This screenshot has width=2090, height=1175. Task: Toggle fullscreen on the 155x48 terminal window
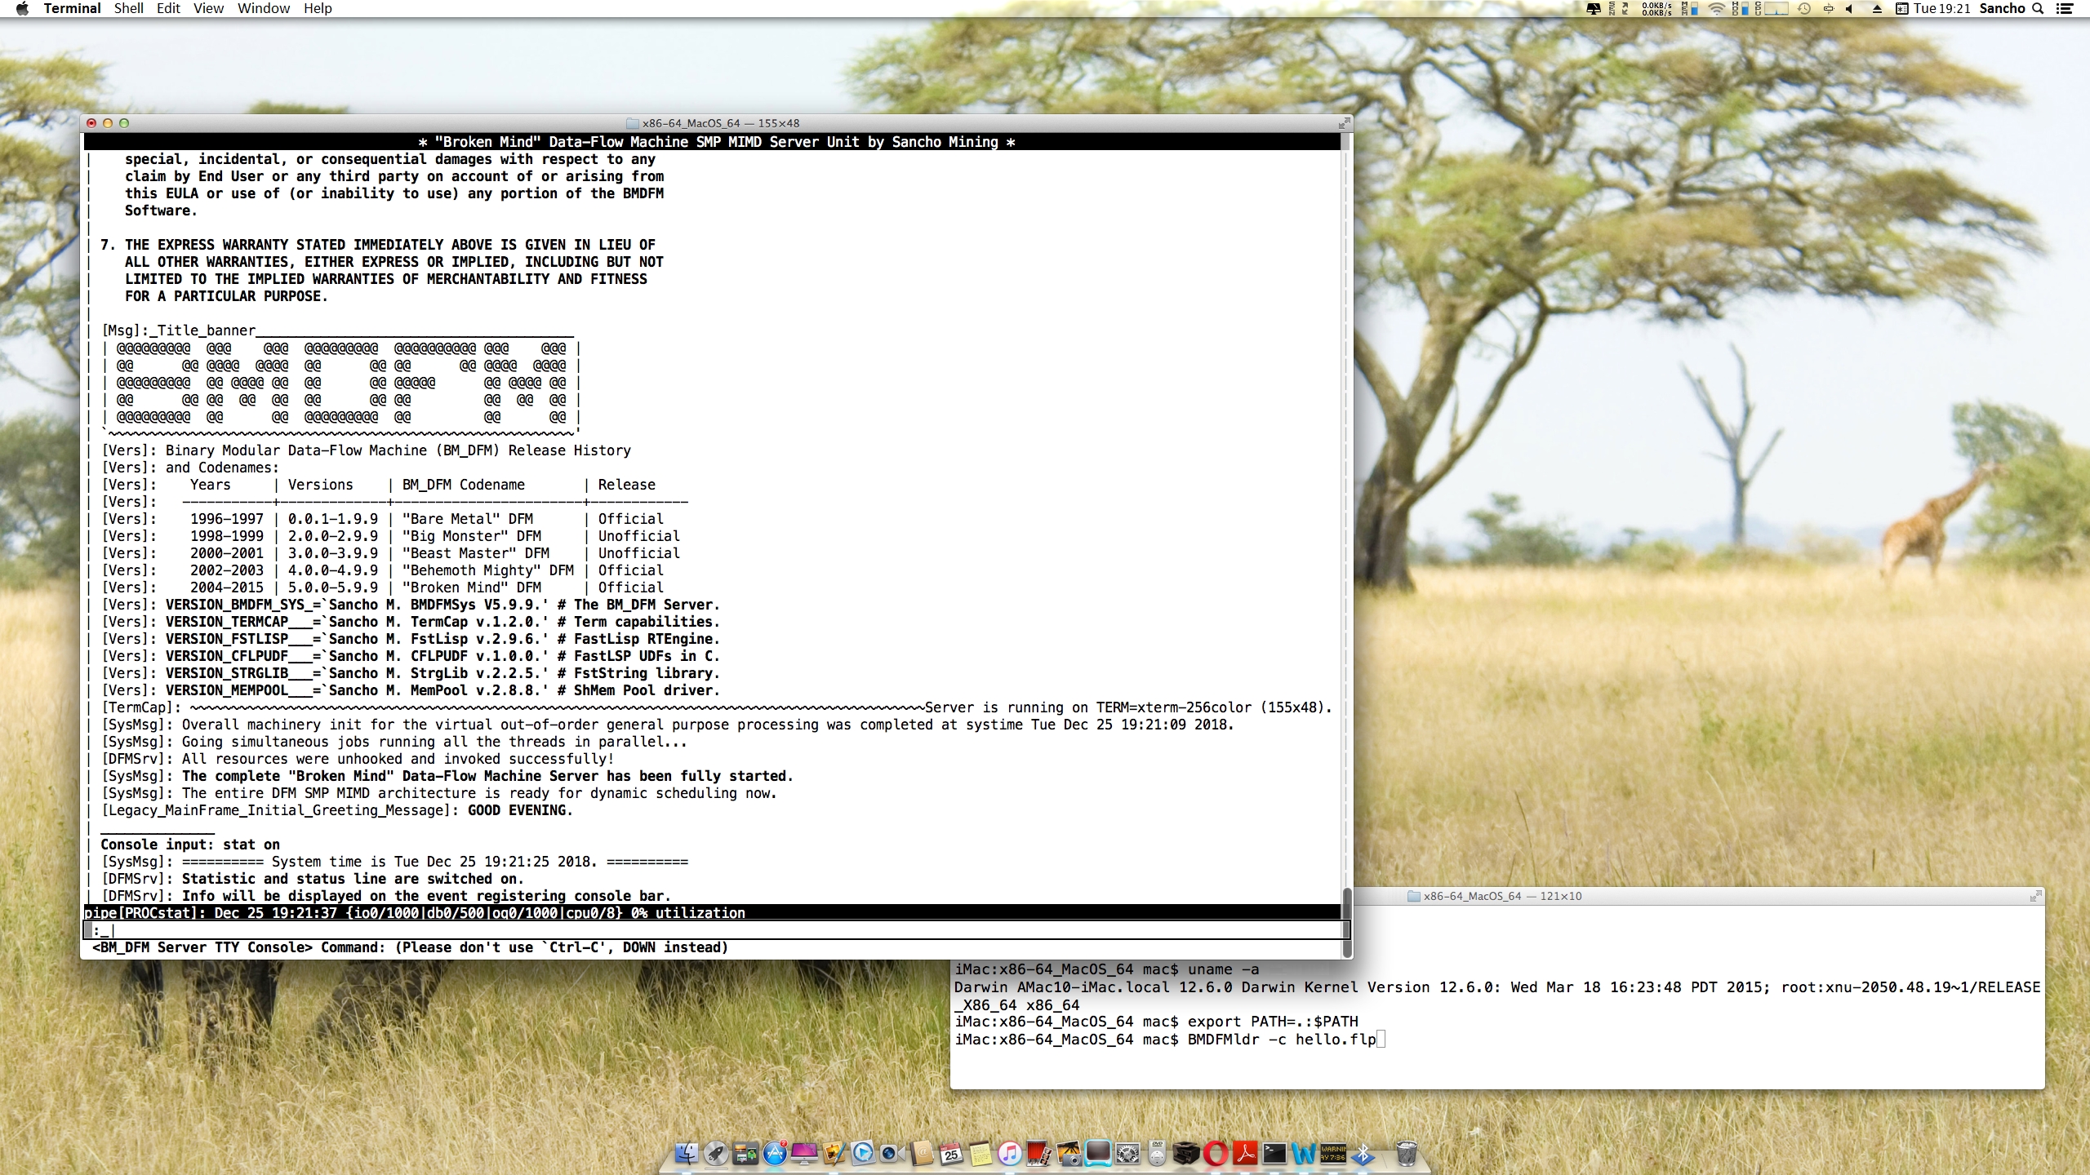coord(1344,123)
